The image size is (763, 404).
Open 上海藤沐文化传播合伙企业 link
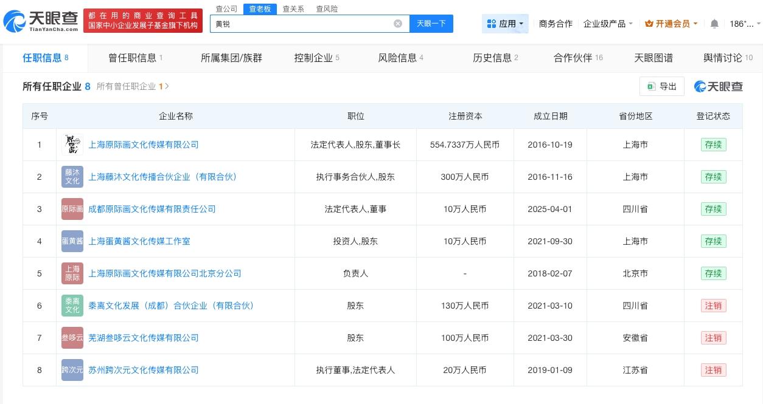pos(162,177)
